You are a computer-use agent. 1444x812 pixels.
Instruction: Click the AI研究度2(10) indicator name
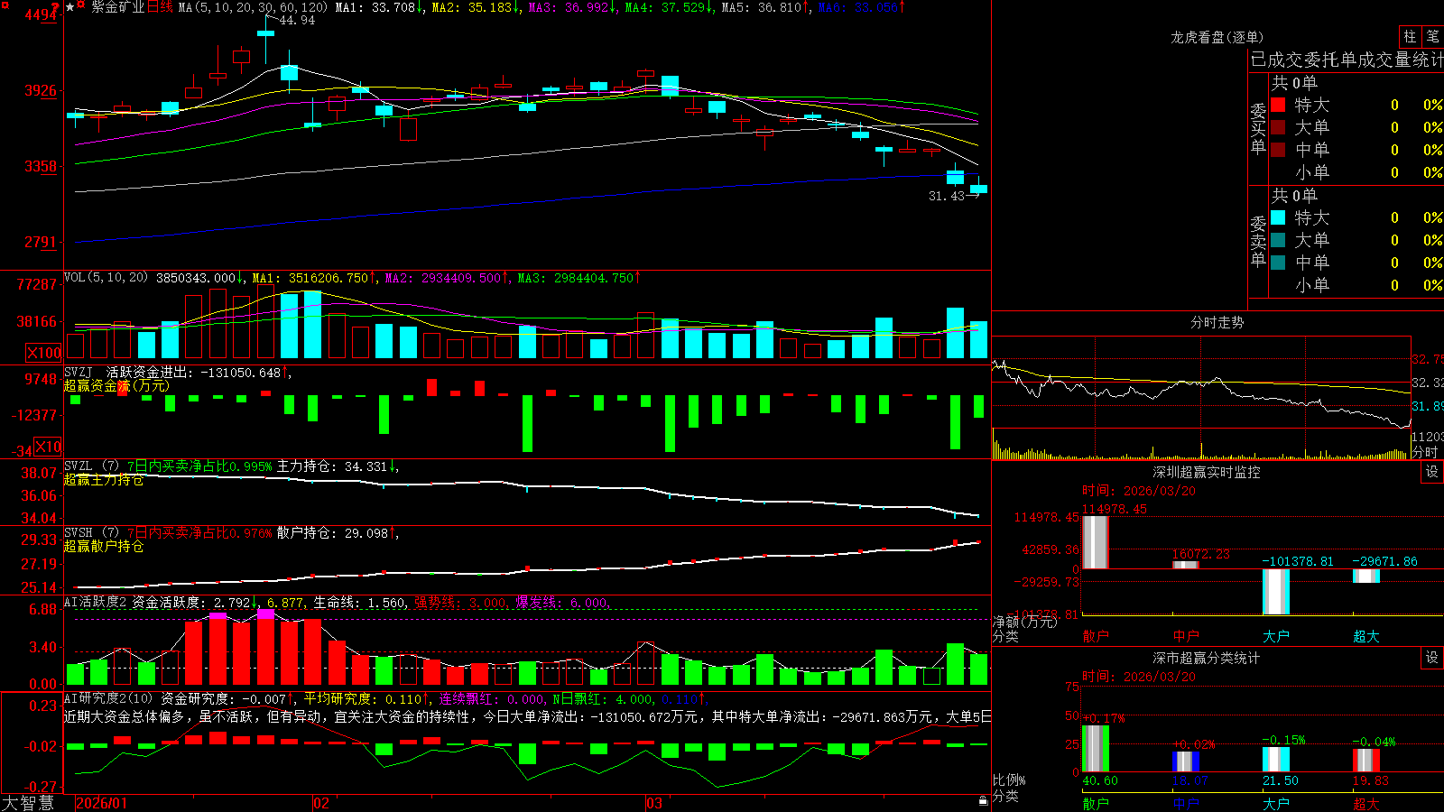pos(108,698)
